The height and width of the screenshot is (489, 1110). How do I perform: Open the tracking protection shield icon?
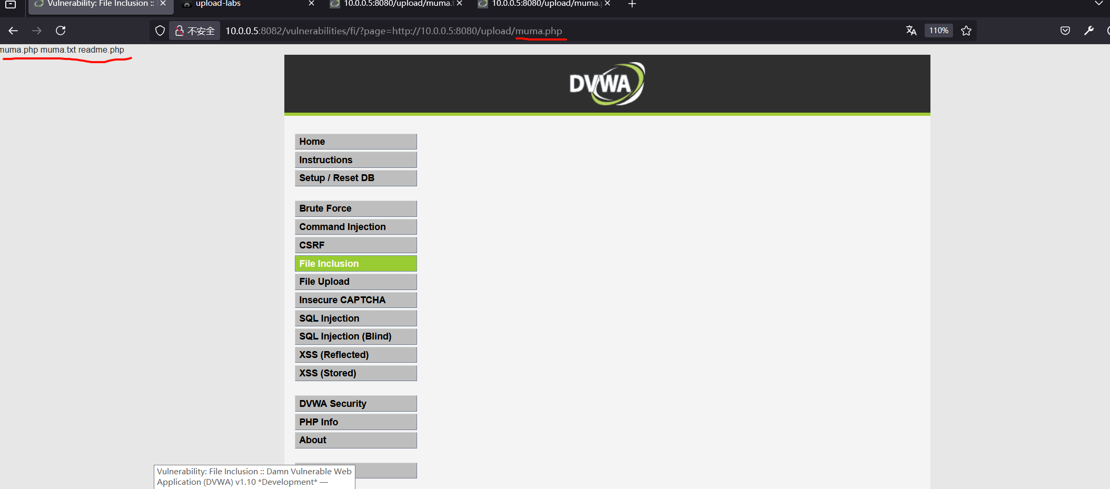160,31
